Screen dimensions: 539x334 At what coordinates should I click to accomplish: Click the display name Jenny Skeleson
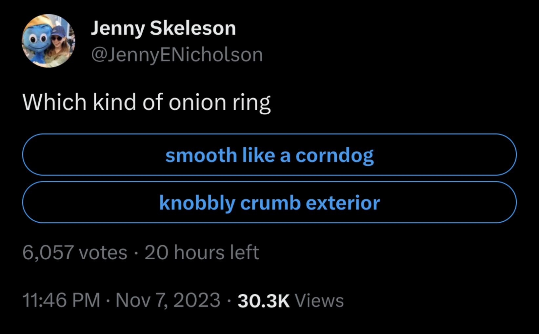(x=163, y=28)
